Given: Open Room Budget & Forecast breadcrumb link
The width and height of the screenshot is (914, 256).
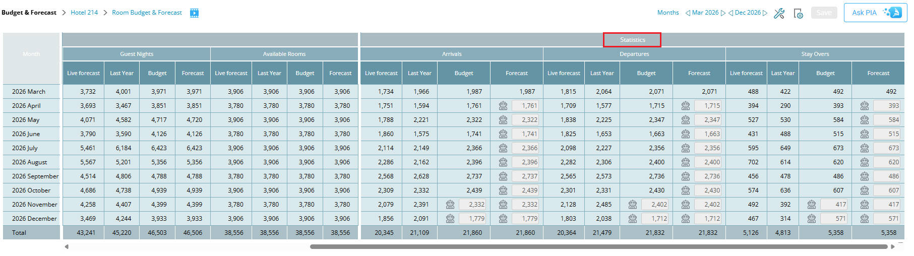Looking at the screenshot, I should 147,13.
